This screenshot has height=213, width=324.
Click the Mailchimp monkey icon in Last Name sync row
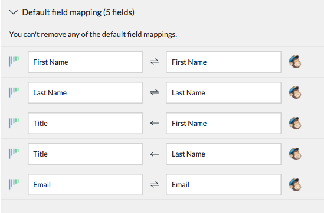point(295,92)
